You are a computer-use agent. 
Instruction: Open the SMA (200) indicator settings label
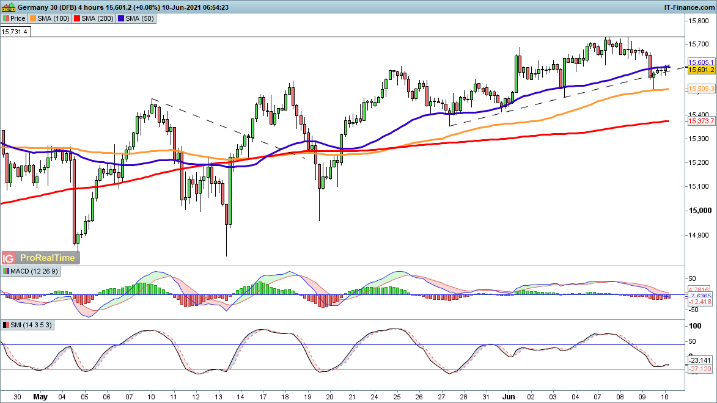coord(85,19)
